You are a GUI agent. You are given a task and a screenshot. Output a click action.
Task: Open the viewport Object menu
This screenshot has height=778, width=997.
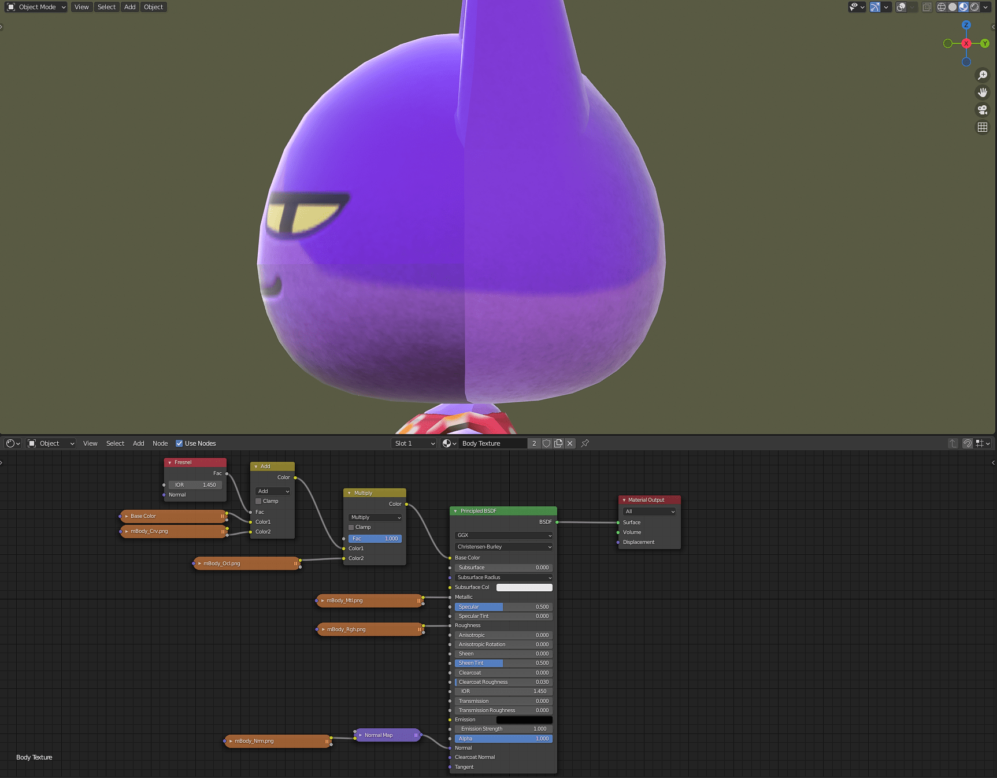(153, 7)
